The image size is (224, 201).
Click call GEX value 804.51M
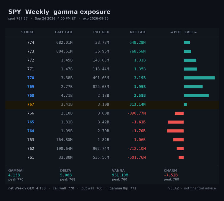[x=64, y=51]
